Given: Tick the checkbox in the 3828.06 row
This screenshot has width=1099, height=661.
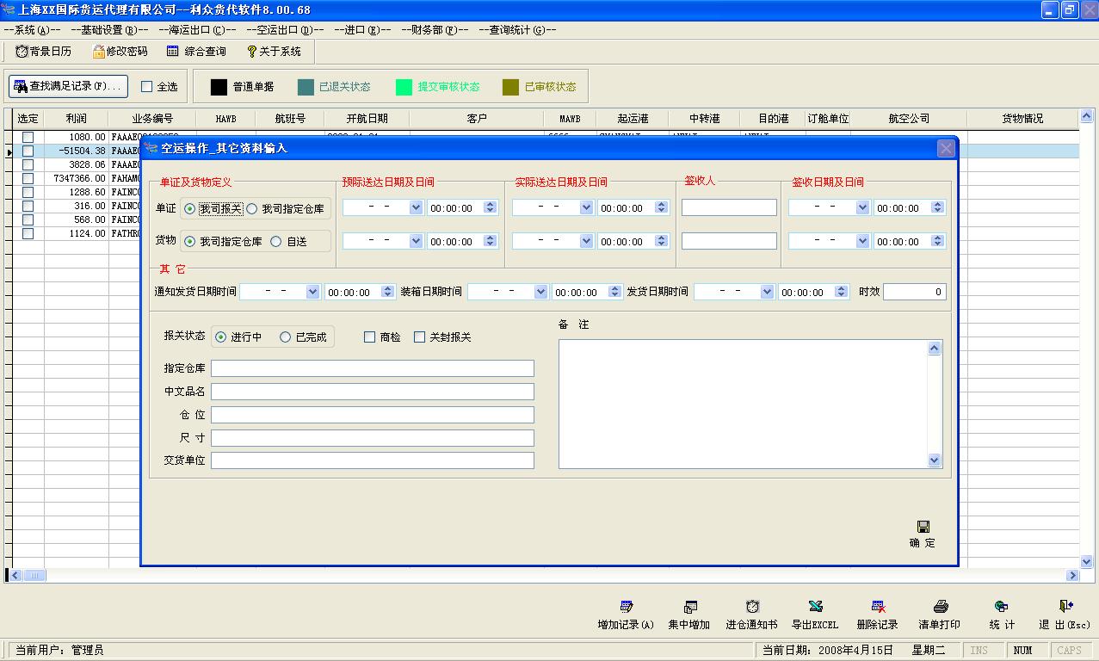Looking at the screenshot, I should pyautogui.click(x=28, y=164).
